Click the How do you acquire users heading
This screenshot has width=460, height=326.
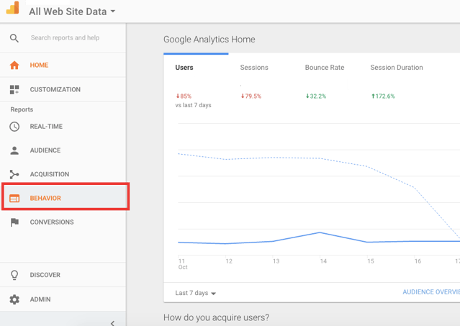click(216, 317)
